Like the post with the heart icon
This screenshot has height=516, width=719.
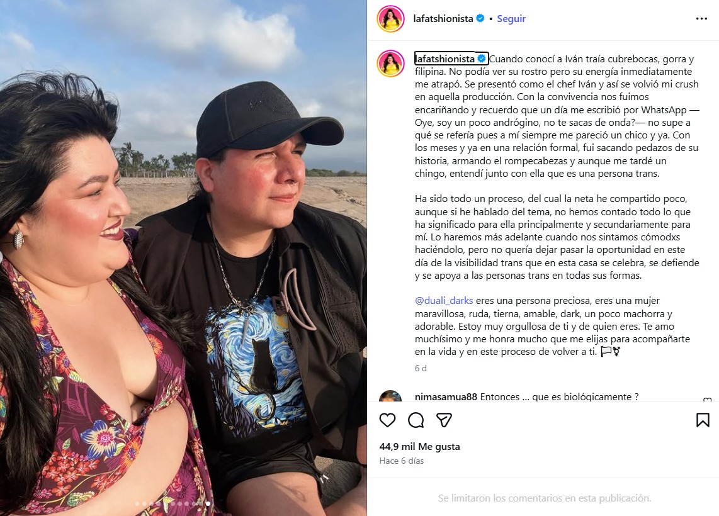tap(387, 420)
